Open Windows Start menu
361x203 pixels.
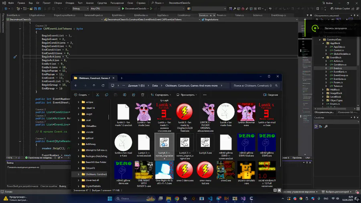110,199
